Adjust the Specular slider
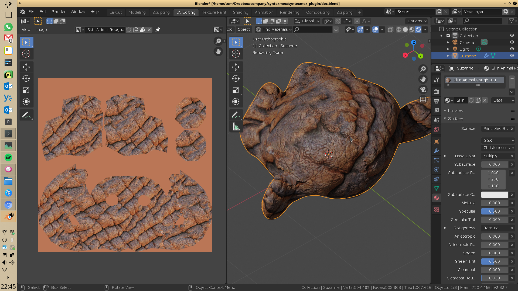This screenshot has height=291, width=518. click(x=494, y=211)
